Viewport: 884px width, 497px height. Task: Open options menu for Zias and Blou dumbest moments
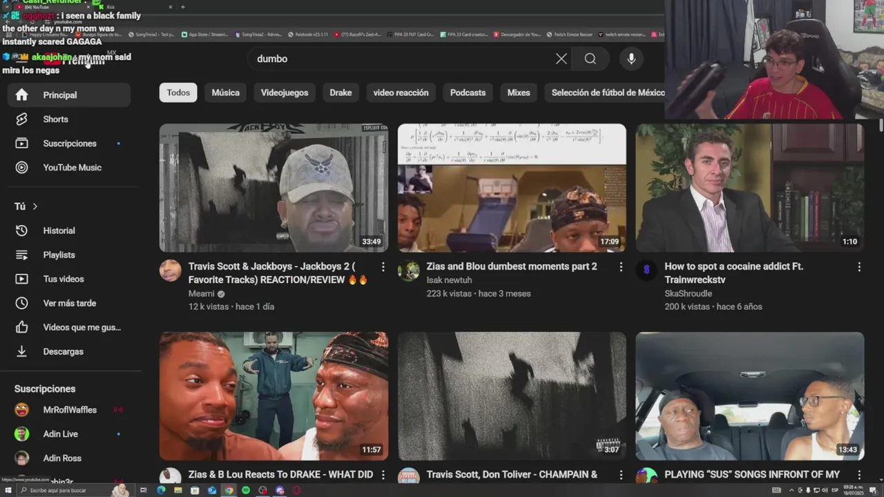point(621,266)
